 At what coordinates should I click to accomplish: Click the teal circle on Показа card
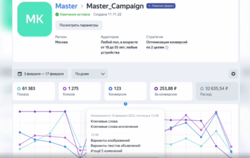19,88
